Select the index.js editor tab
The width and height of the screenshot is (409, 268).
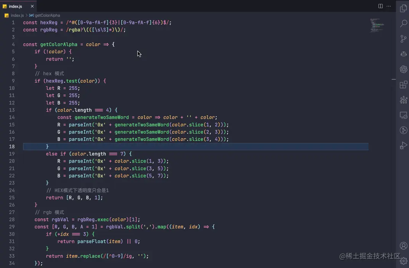click(x=18, y=6)
